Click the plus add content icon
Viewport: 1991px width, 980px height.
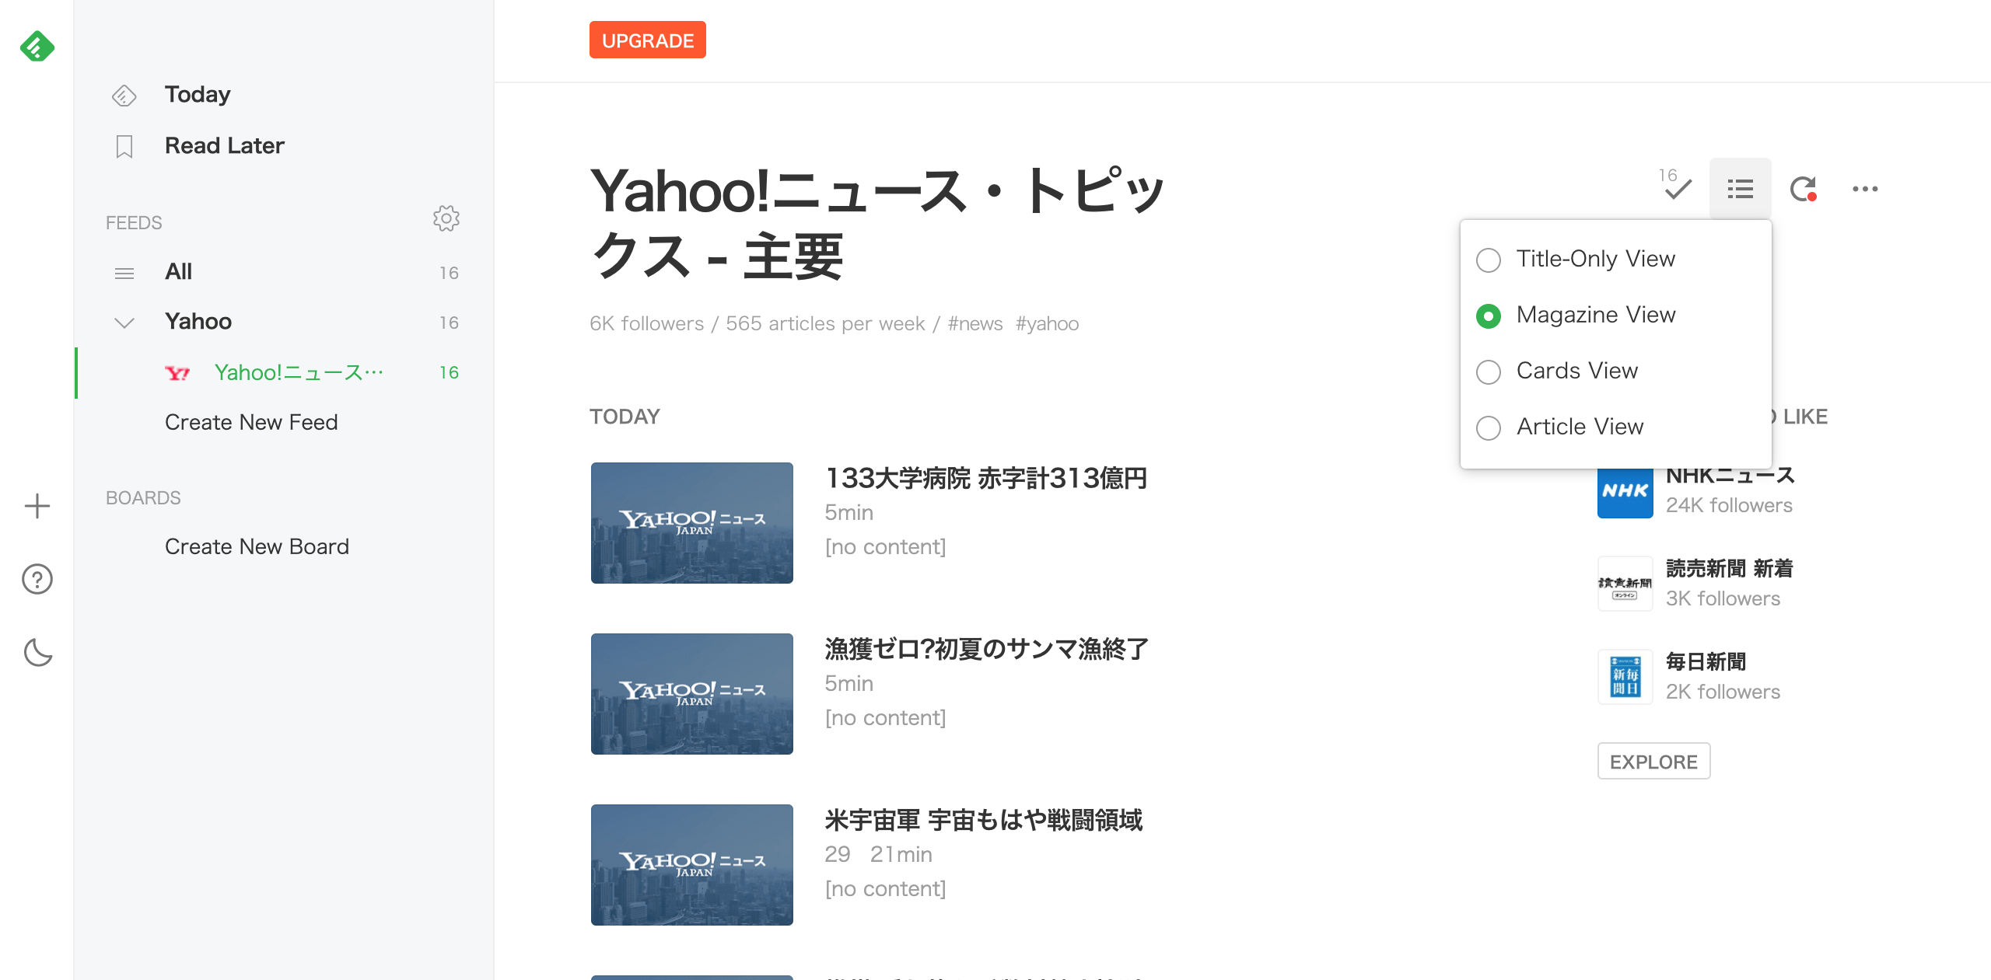[x=37, y=506]
